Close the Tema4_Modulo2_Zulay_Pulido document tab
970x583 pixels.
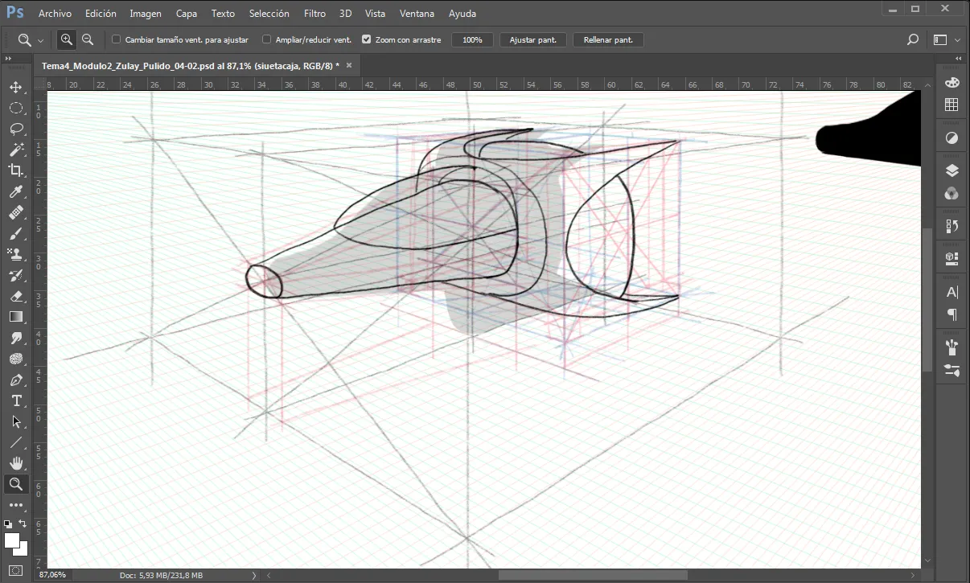point(348,65)
